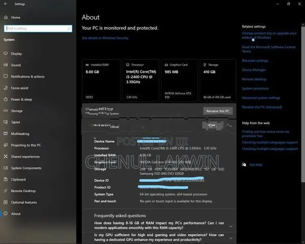Open Read the Microsoft Software License Terms
305x244 pixels.
point(269,49)
